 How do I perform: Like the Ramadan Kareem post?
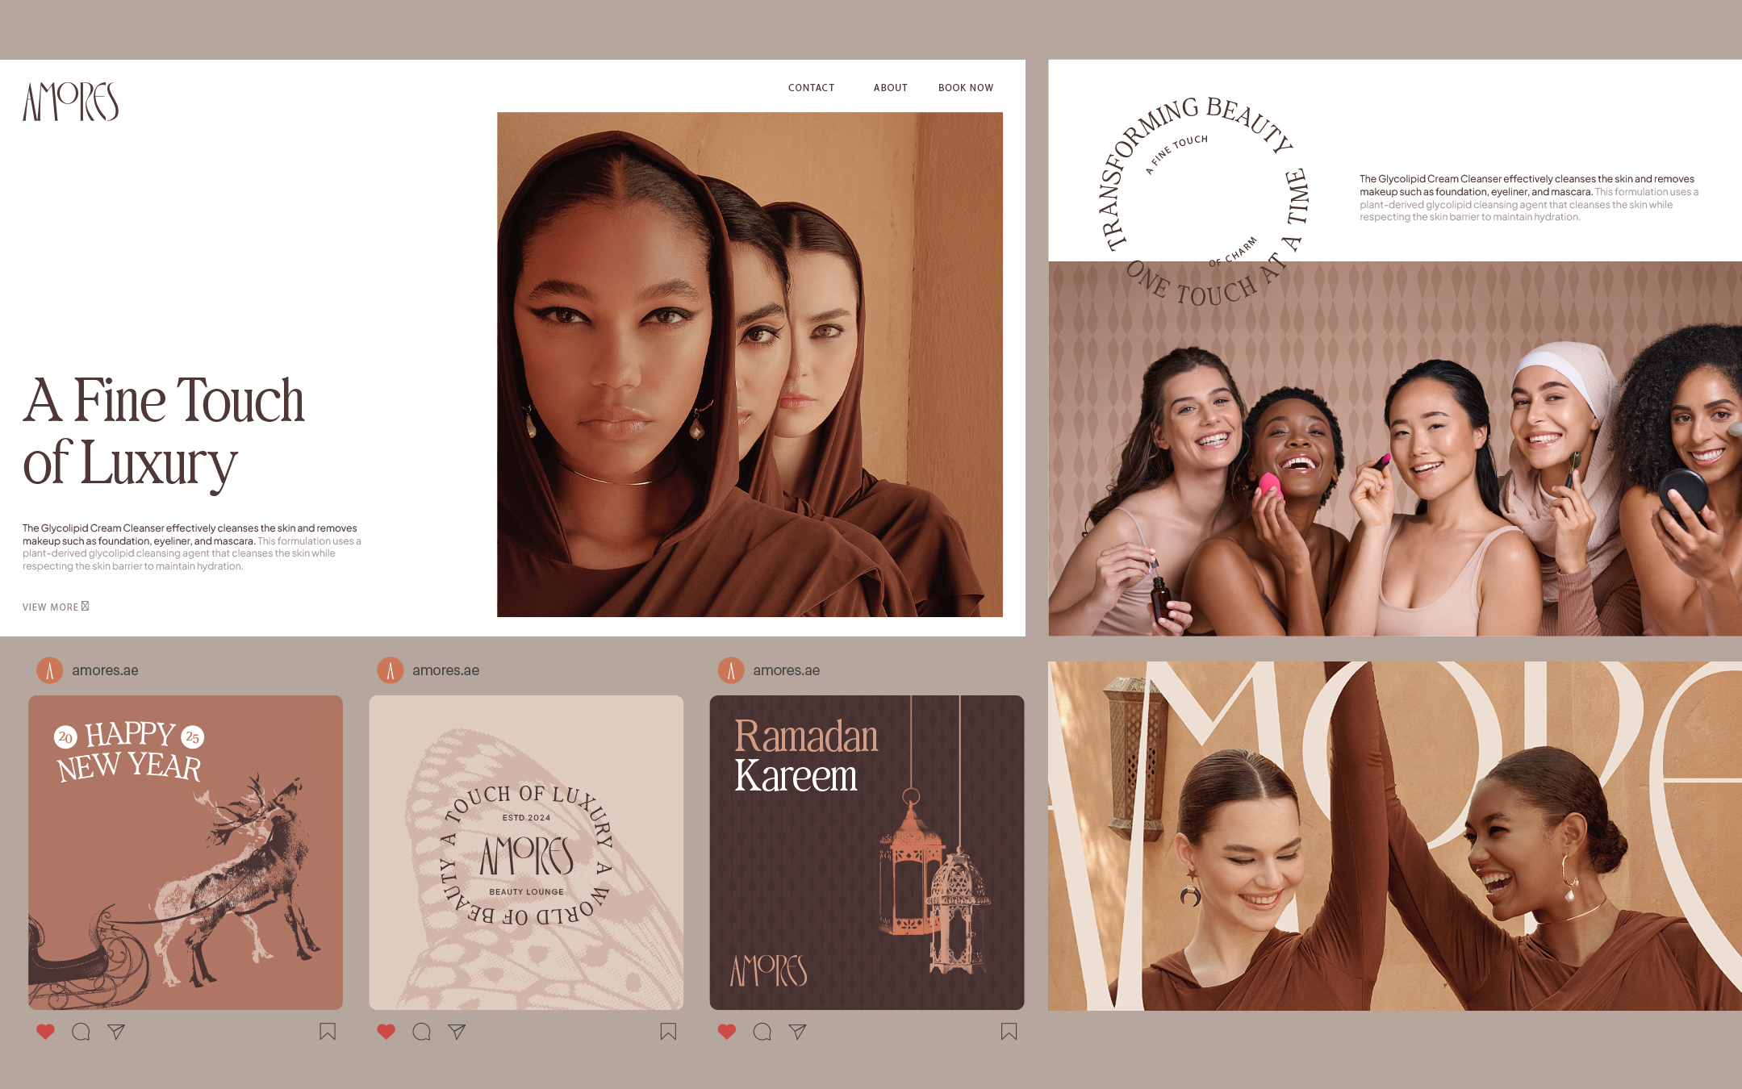726,1031
